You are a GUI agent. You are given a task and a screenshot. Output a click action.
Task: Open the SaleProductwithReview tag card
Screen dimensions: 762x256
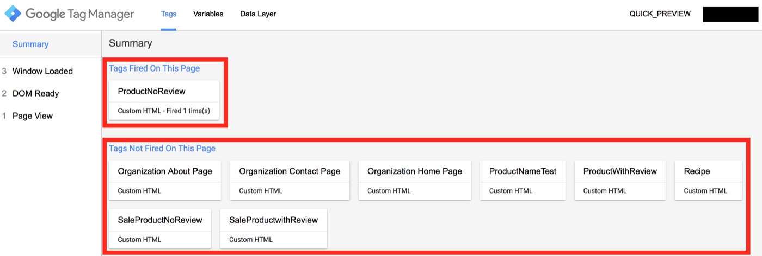274,229
